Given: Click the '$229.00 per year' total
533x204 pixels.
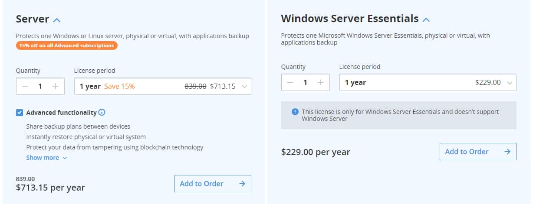Looking at the screenshot, I should click(316, 152).
